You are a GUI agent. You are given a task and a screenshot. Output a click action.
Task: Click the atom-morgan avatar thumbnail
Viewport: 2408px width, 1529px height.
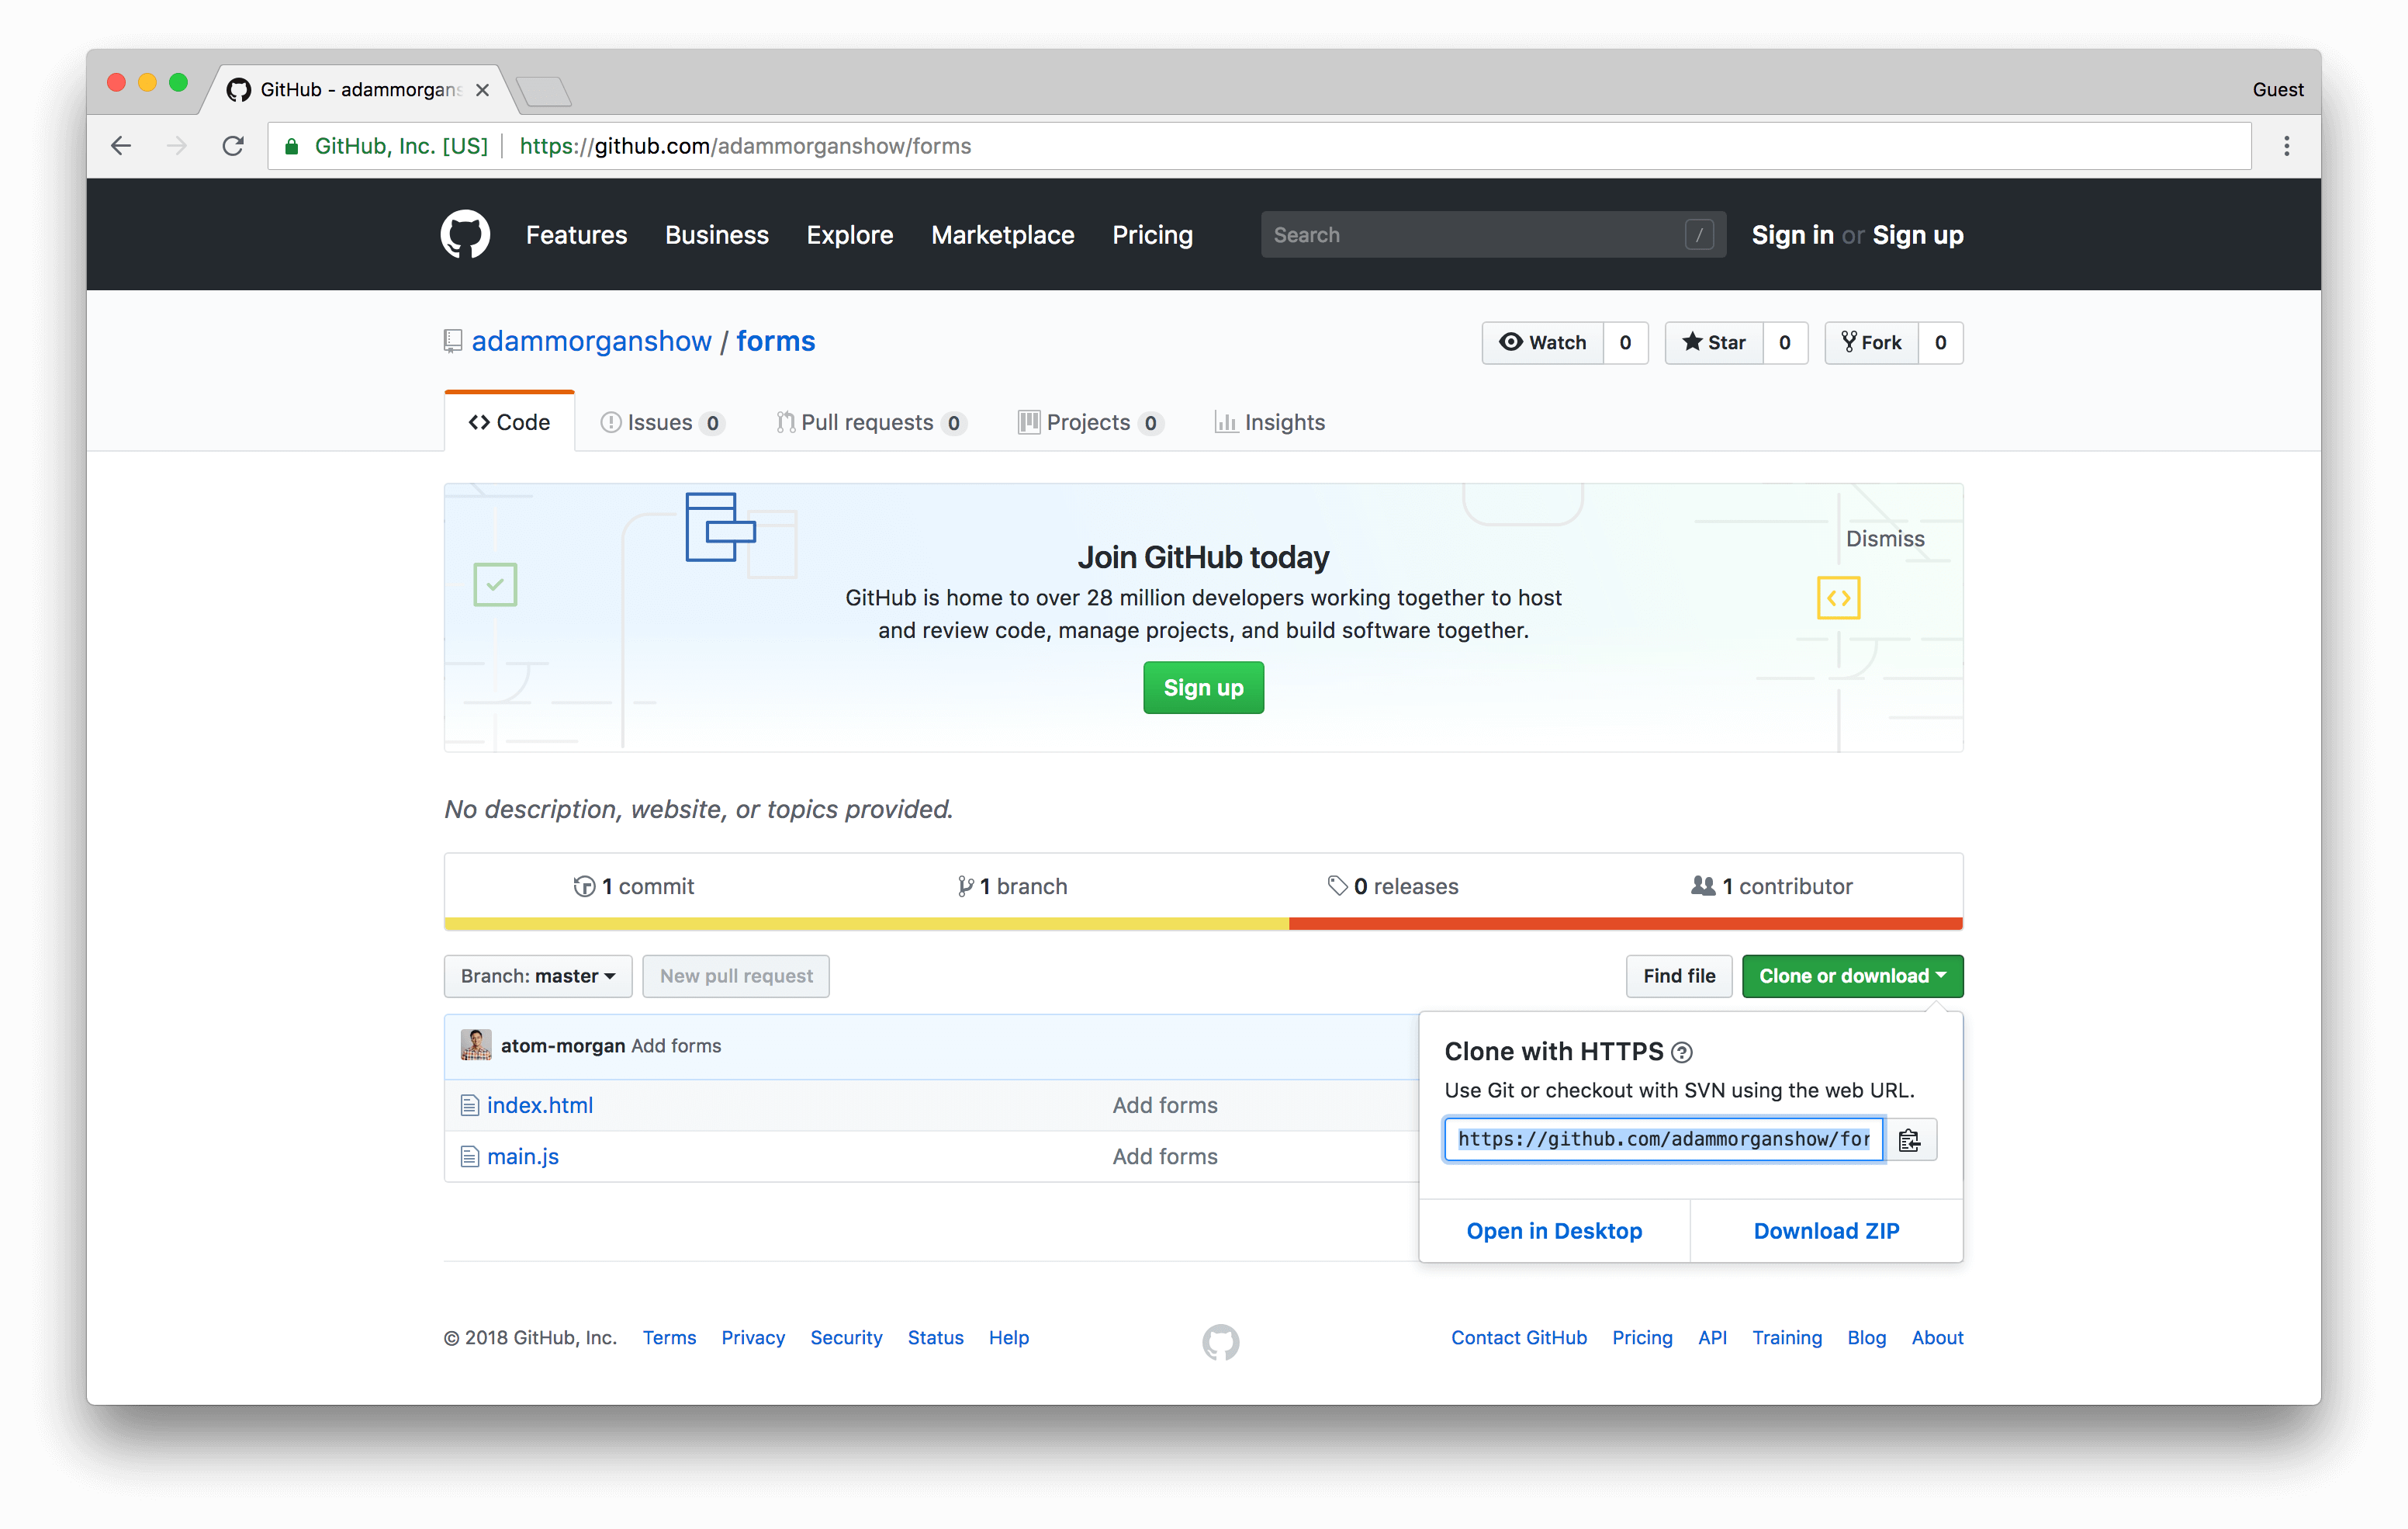tap(476, 1045)
